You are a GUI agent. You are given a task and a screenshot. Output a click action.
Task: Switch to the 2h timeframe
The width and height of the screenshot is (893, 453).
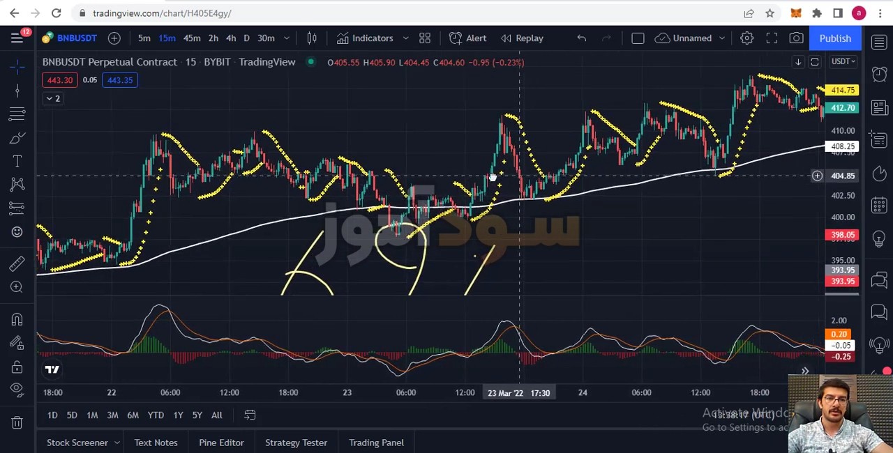click(213, 38)
